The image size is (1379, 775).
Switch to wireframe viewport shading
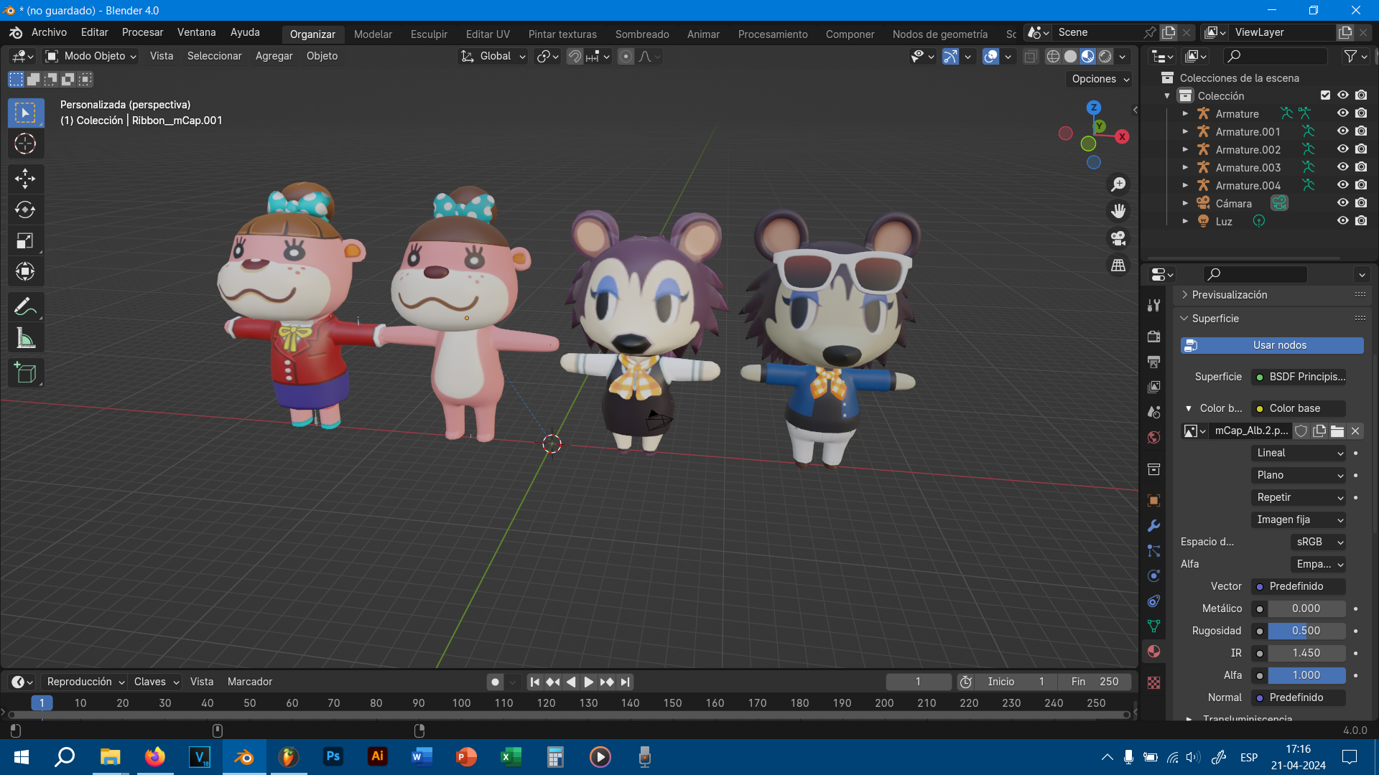[1053, 56]
